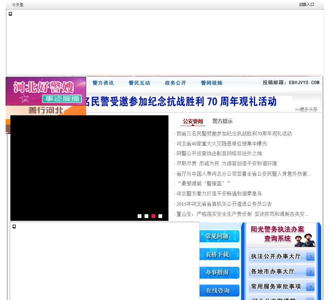Click arrow icon beside 执法公开办事大厅

coord(310,257)
